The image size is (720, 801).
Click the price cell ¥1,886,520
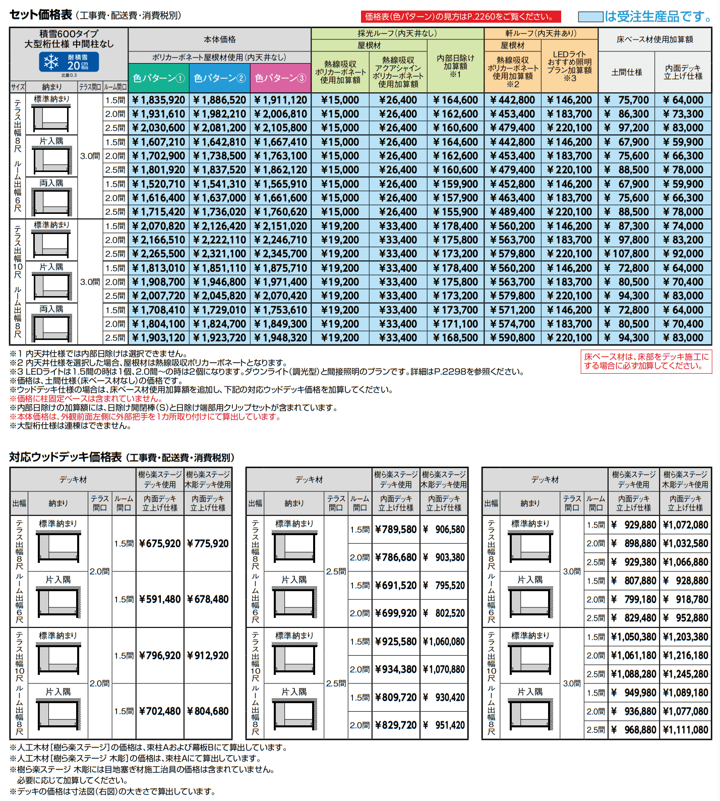[x=220, y=100]
